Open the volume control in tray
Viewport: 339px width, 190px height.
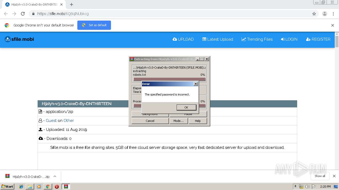click(x=307, y=187)
